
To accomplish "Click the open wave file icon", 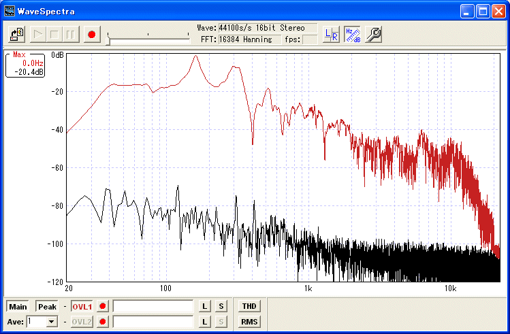I will click(x=17, y=34).
